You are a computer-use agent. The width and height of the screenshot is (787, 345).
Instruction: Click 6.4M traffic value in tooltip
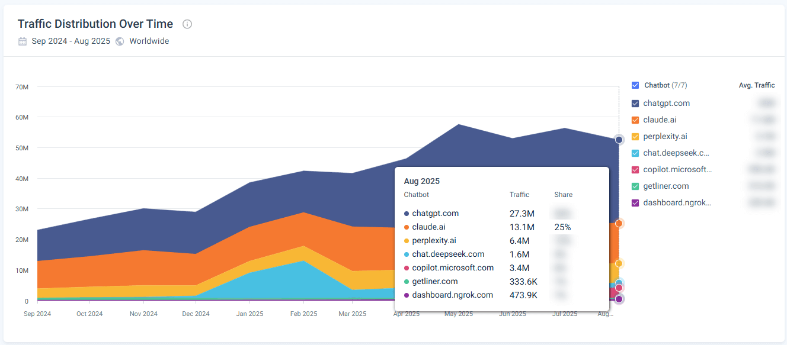pos(520,241)
